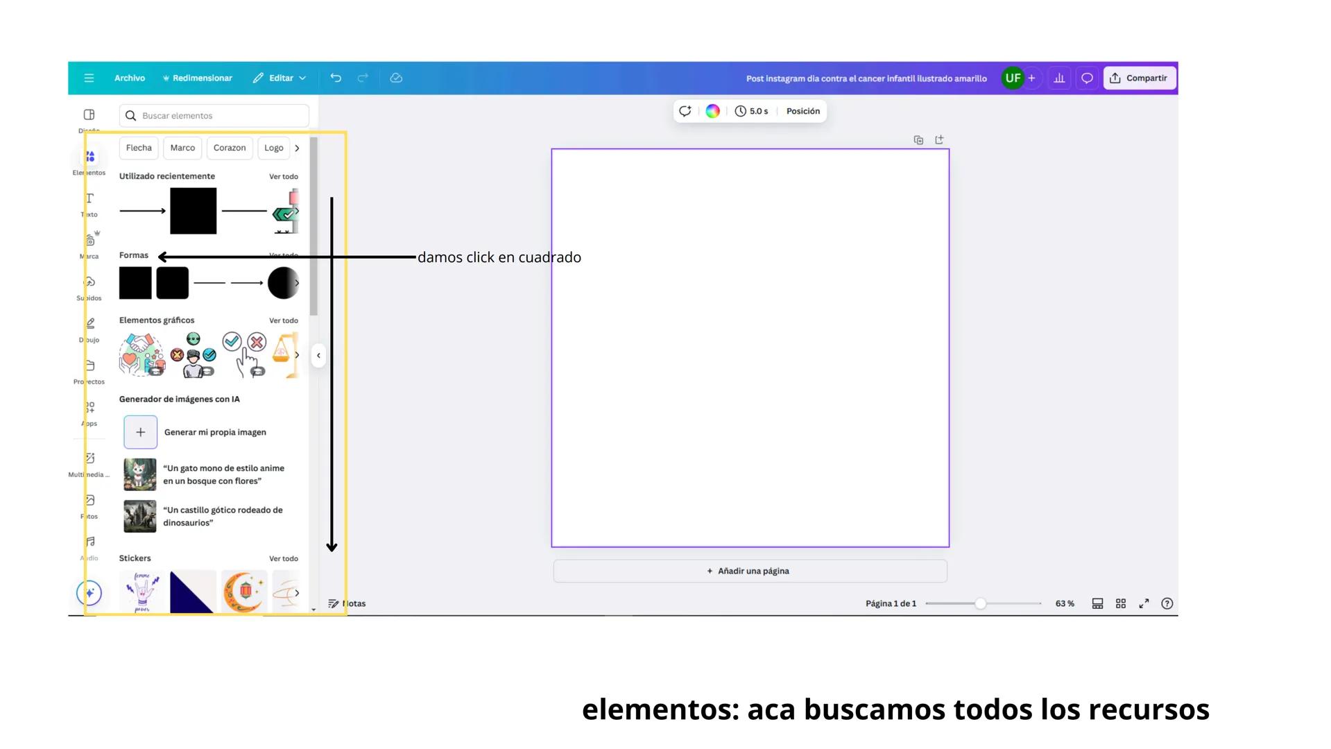Click the Compartir button

point(1140,78)
